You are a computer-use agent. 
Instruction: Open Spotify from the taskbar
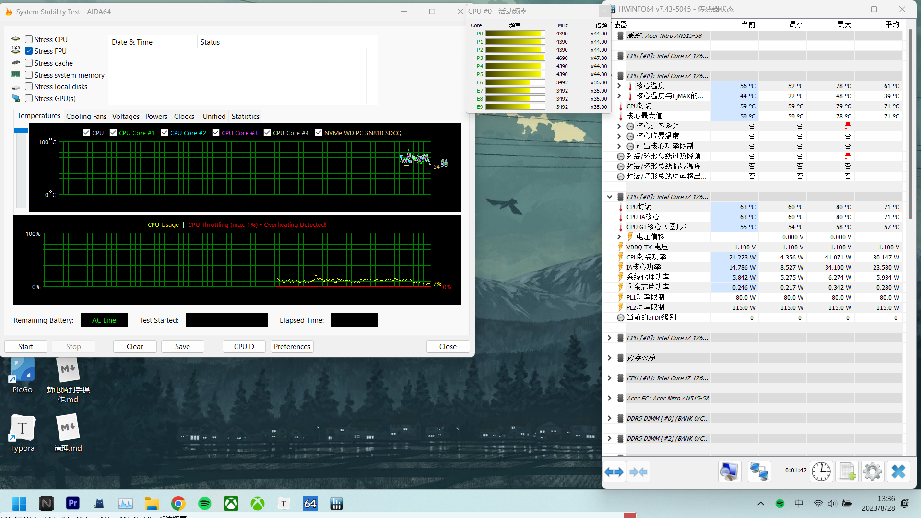(x=205, y=504)
